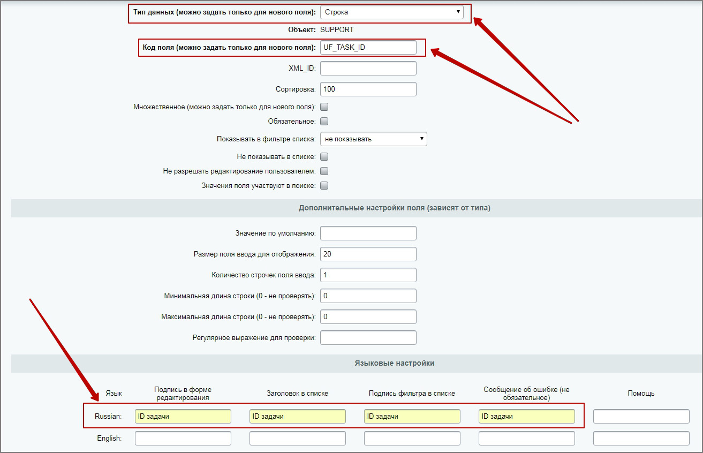Enable Значения поля участвуют в поиске checkbox
This screenshot has height=453, width=703.
point(324,186)
